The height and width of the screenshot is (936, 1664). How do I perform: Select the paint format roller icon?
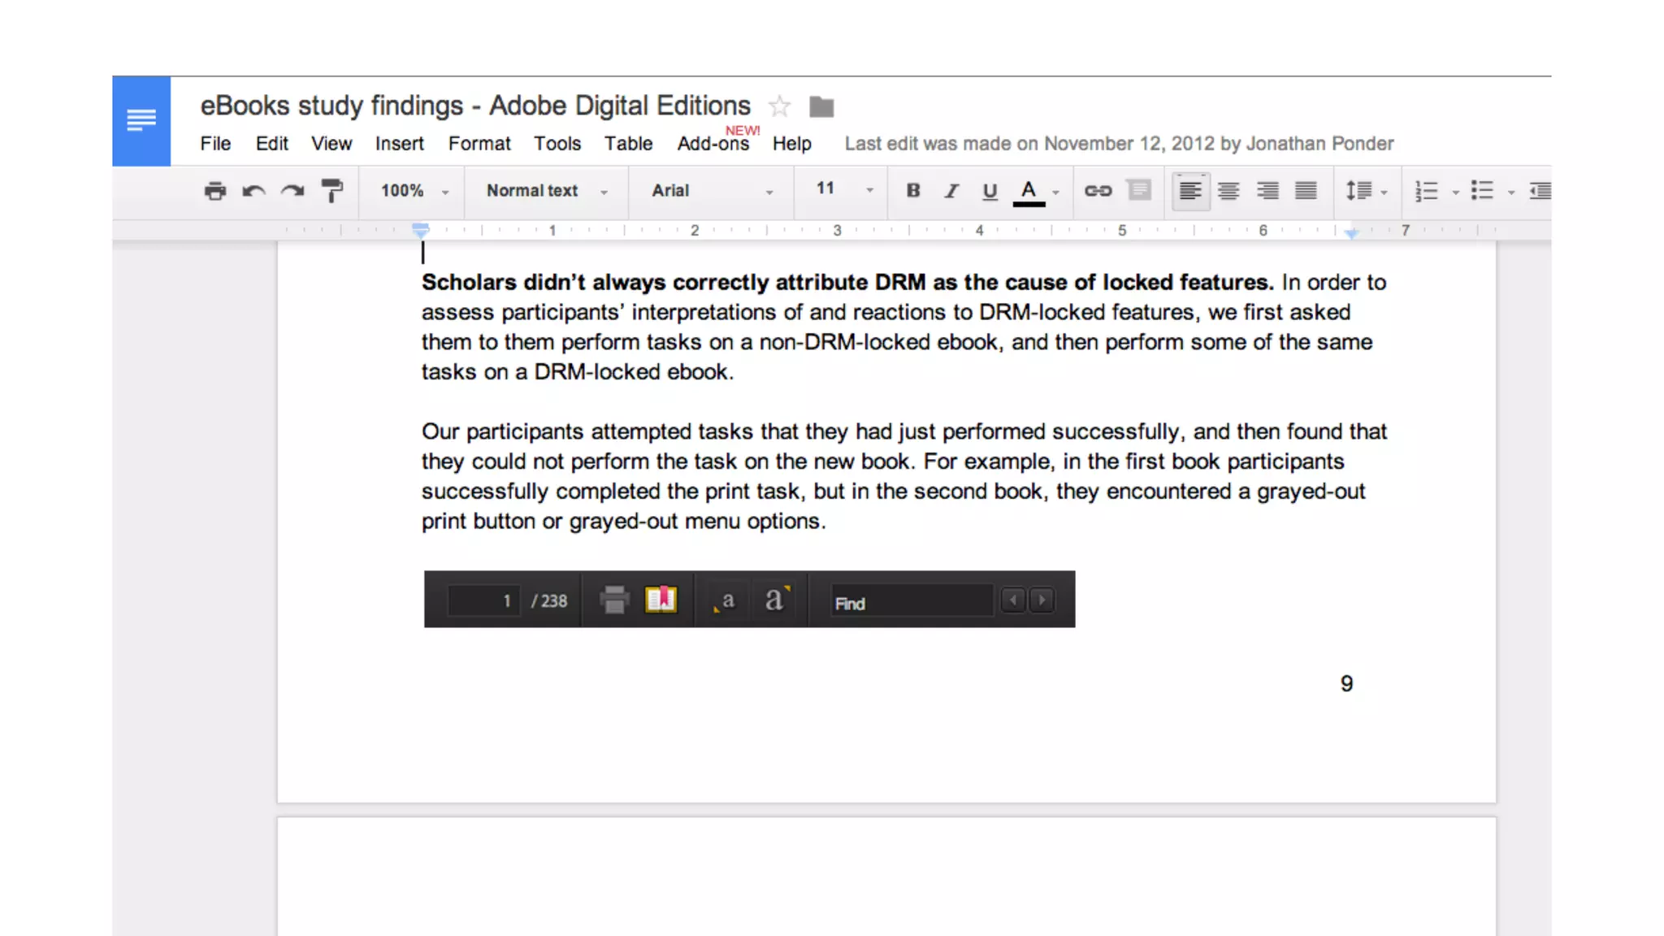pyautogui.click(x=331, y=191)
